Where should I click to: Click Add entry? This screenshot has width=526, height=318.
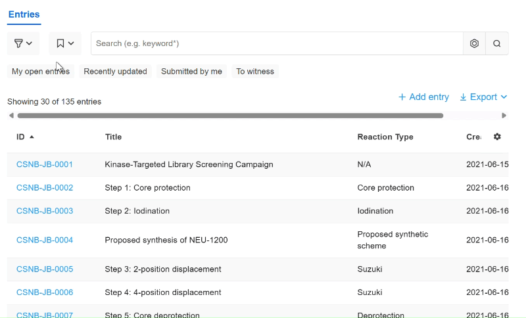pyautogui.click(x=423, y=97)
